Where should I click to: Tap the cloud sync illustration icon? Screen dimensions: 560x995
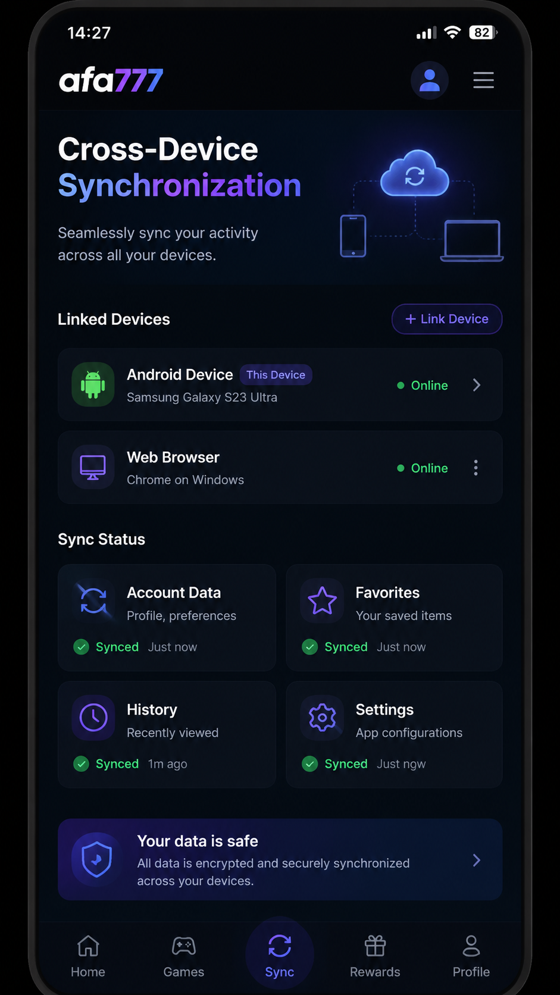pos(415,174)
